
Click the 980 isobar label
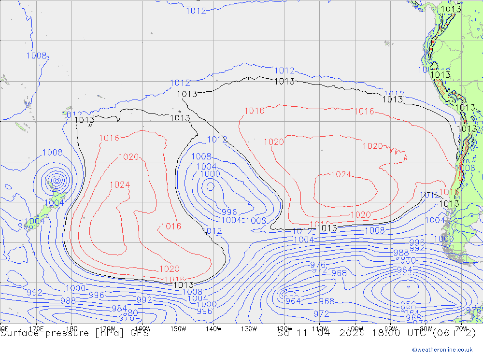point(130,313)
